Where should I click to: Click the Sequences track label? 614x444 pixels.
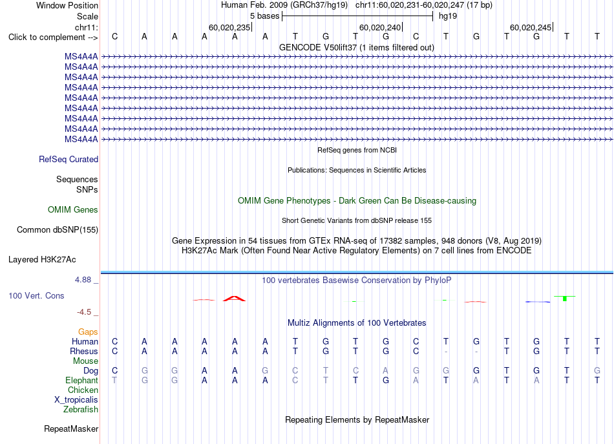(x=77, y=179)
